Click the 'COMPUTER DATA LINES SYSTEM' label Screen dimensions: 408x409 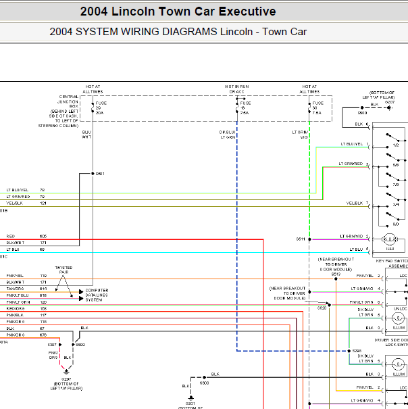pyautogui.click(x=97, y=295)
